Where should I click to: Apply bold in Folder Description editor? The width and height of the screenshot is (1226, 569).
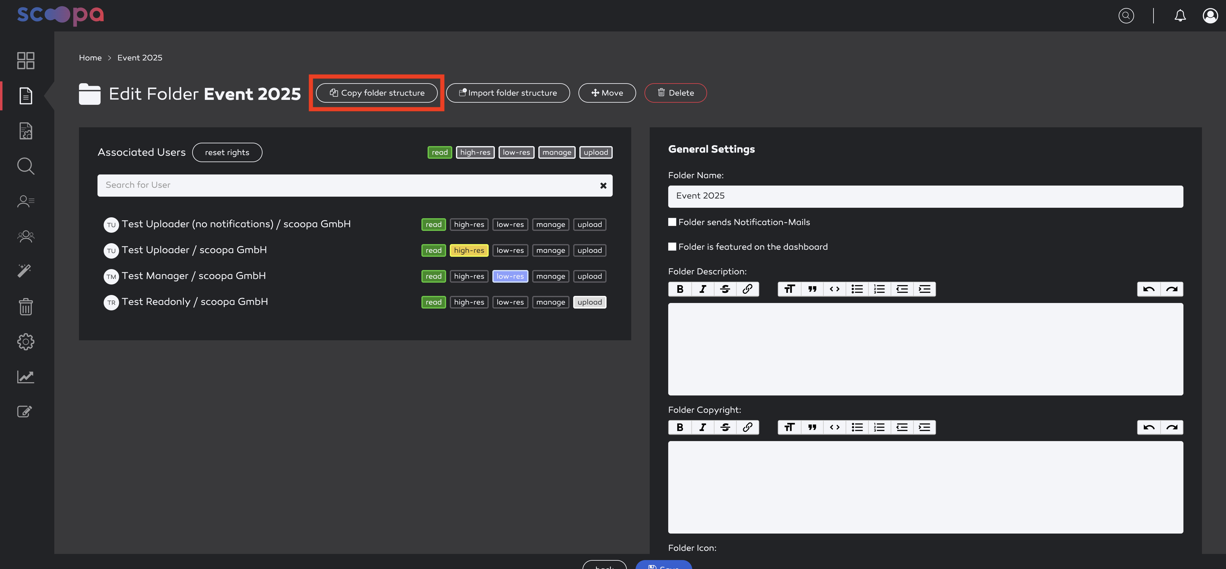[x=680, y=289]
